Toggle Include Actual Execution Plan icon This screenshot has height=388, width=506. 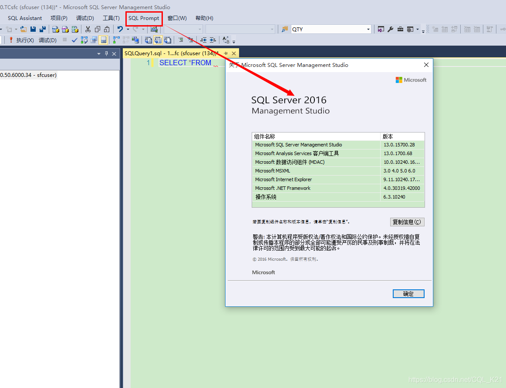117,40
